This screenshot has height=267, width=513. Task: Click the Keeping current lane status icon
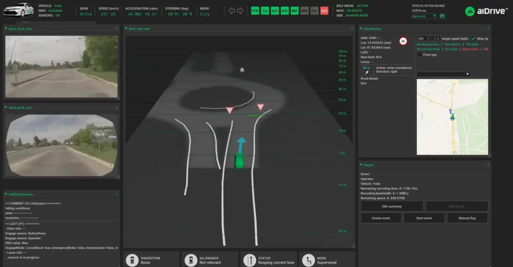[249, 259]
